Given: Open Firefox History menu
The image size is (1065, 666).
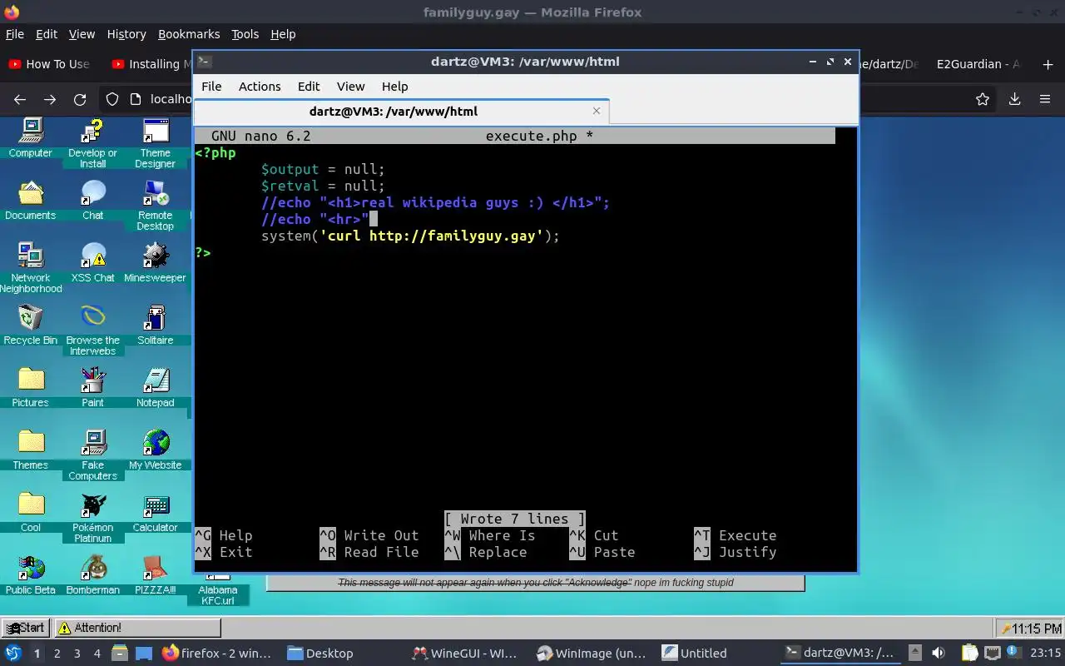Looking at the screenshot, I should click(126, 34).
